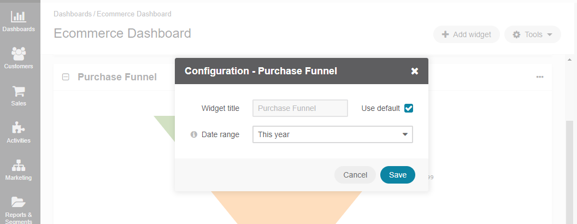This screenshot has height=224, width=577.
Task: Click the Ecommerce Dashboard breadcrumb
Action: 134,14
